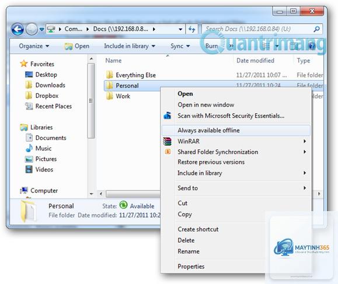Open the recent locations dropdown arrow
Image resolution: width=338 pixels, height=284 pixels.
42,29
